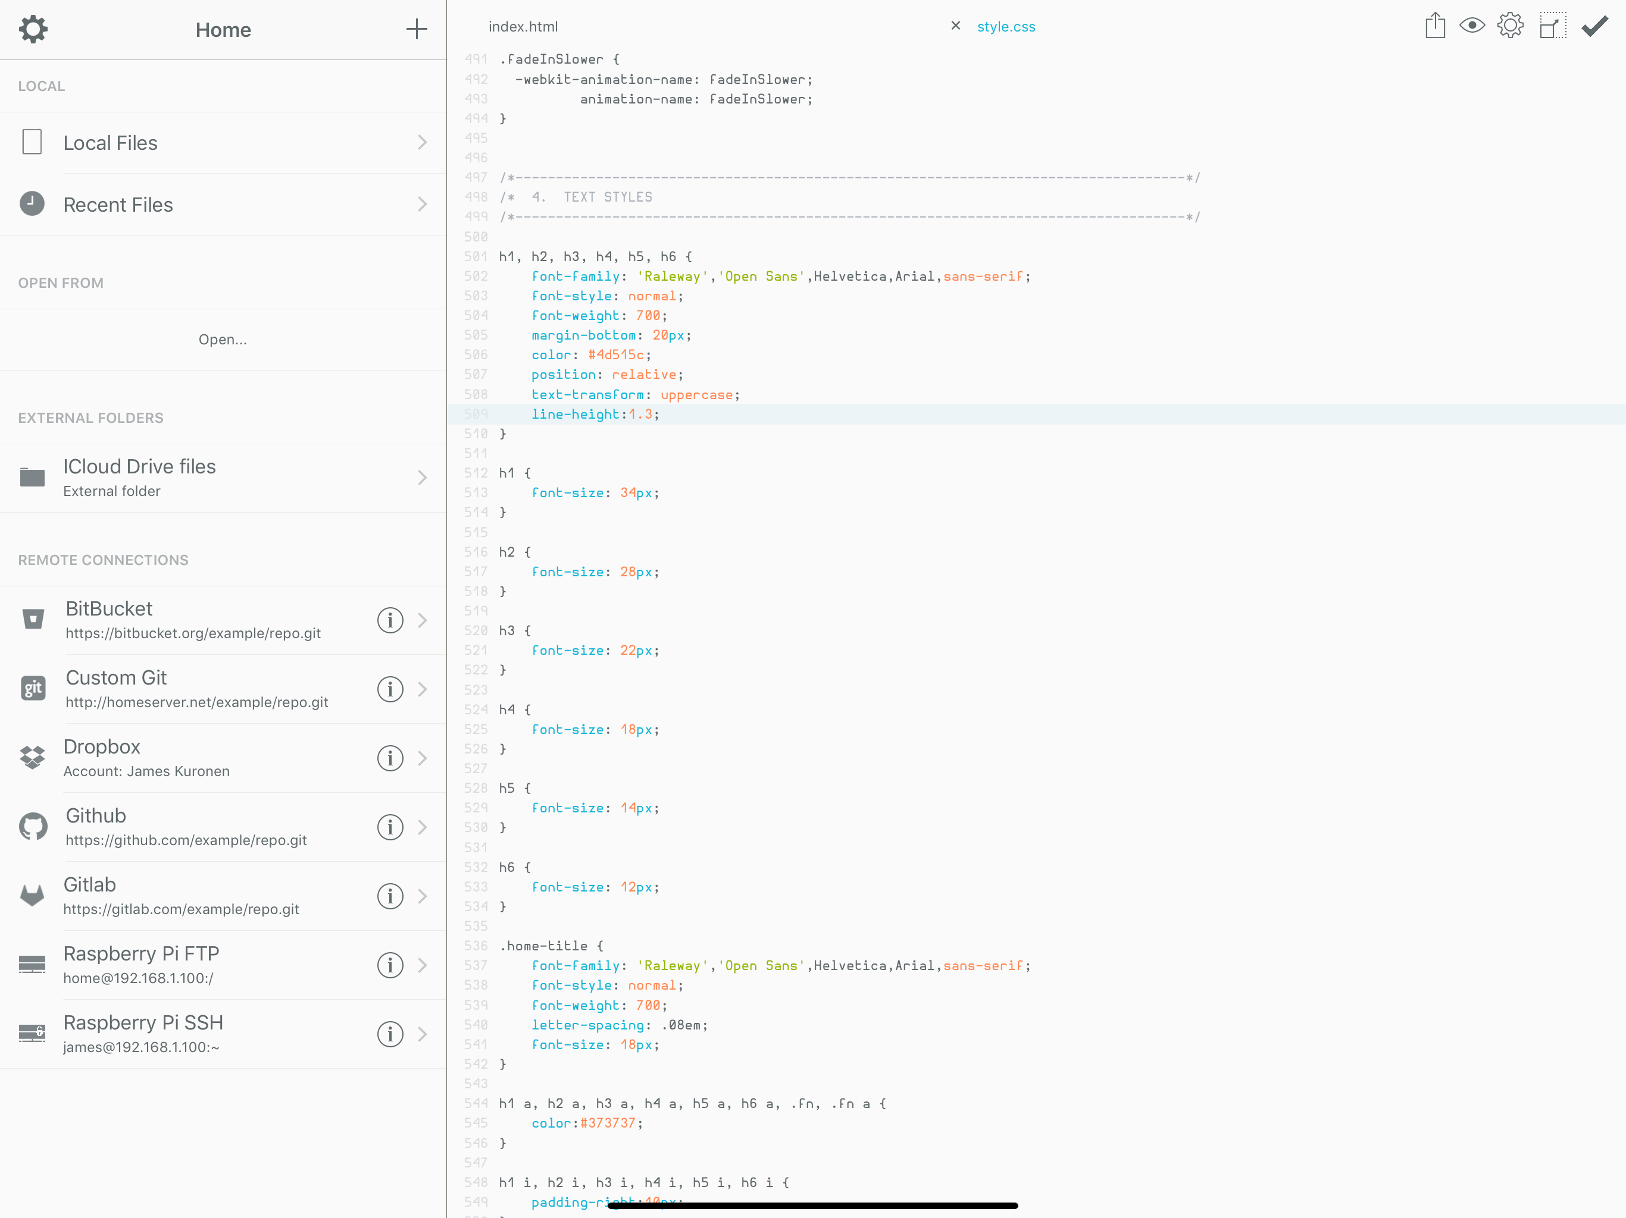This screenshot has width=1626, height=1218.
Task: Open Gitlab connection
Action: (x=223, y=896)
